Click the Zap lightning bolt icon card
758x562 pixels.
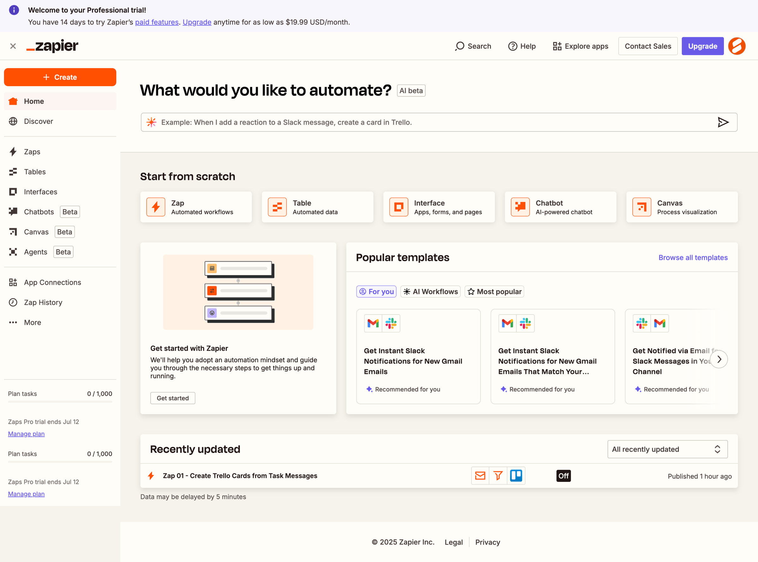[x=156, y=207]
